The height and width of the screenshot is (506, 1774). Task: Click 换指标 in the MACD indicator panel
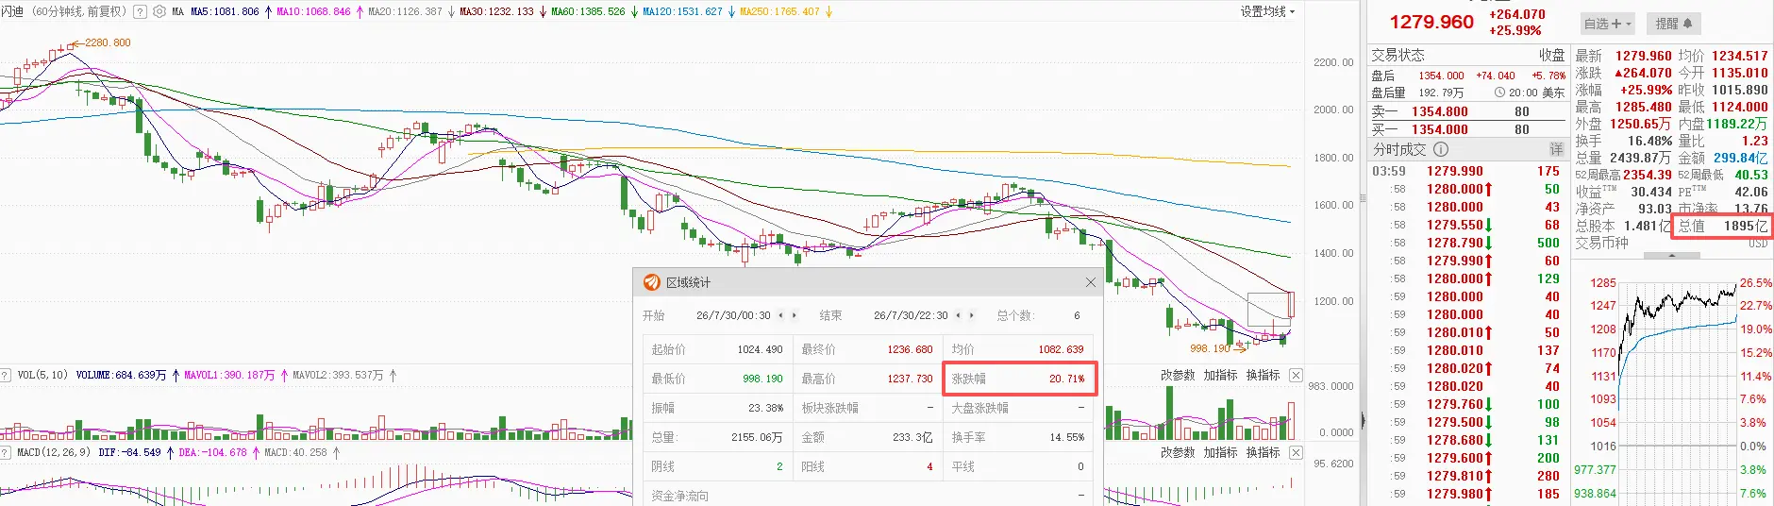click(1263, 453)
